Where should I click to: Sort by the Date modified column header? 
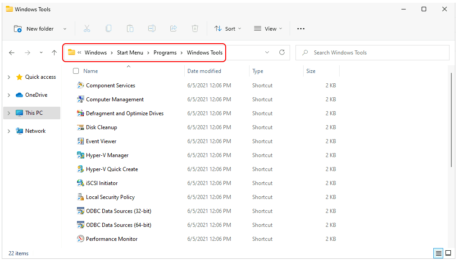[x=205, y=71]
